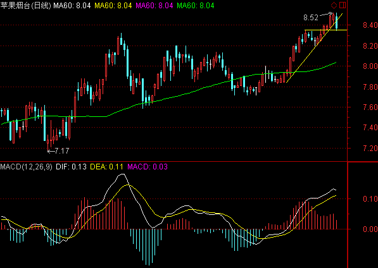Click the 8.52 high price marker

(311, 18)
